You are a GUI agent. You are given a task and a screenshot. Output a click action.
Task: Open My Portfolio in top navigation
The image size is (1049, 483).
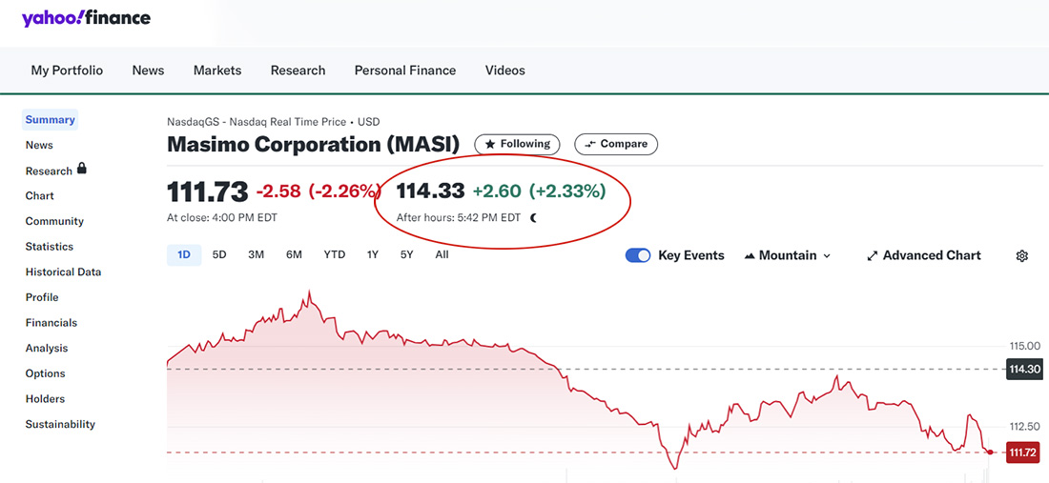67,70
